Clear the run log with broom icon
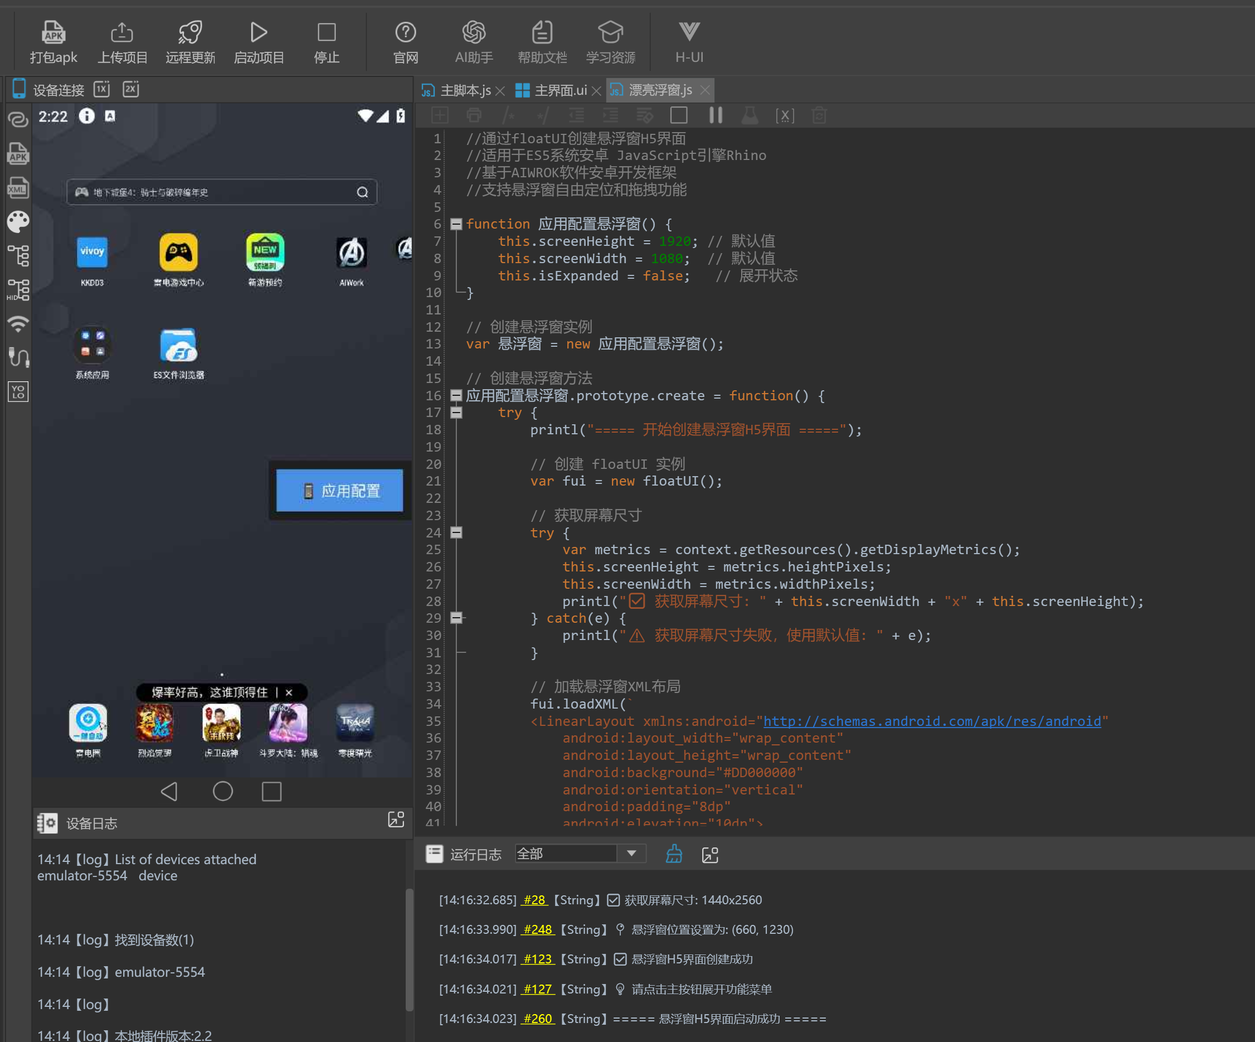The height and width of the screenshot is (1042, 1255). coord(674,854)
